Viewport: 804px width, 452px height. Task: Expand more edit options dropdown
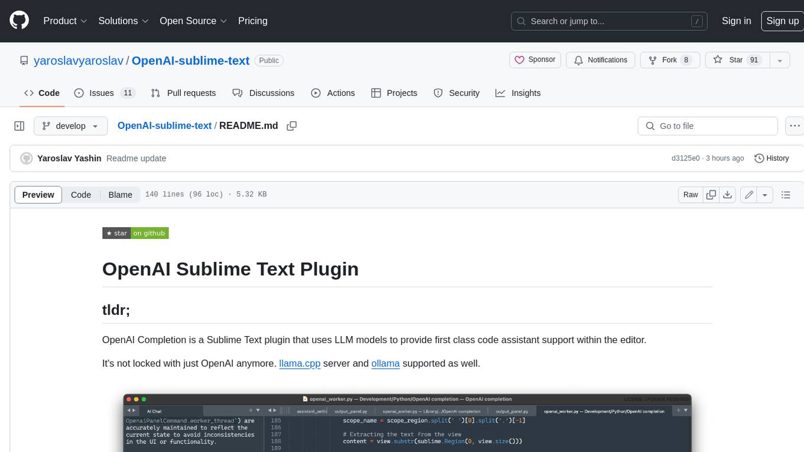[x=765, y=195]
